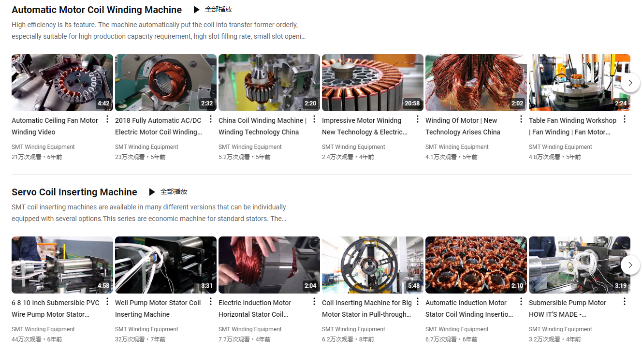The width and height of the screenshot is (642, 353).
Task: Open the 2:04 Electric Induction Motor thumbnail
Action: [269, 265]
